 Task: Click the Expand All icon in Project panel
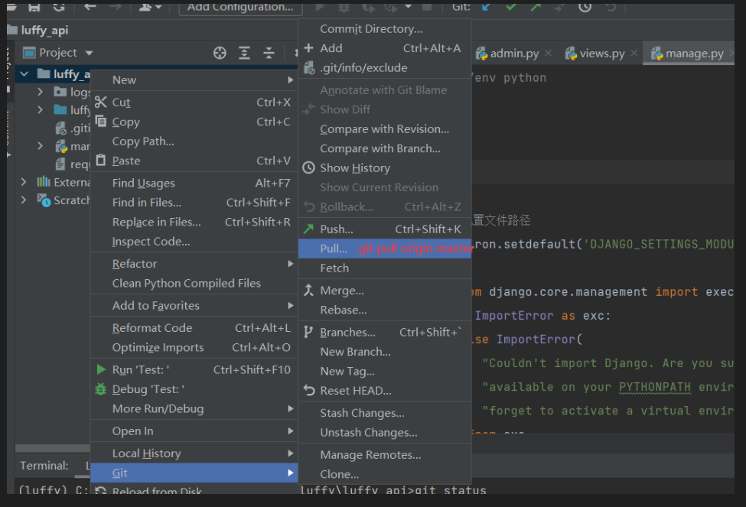pos(245,53)
